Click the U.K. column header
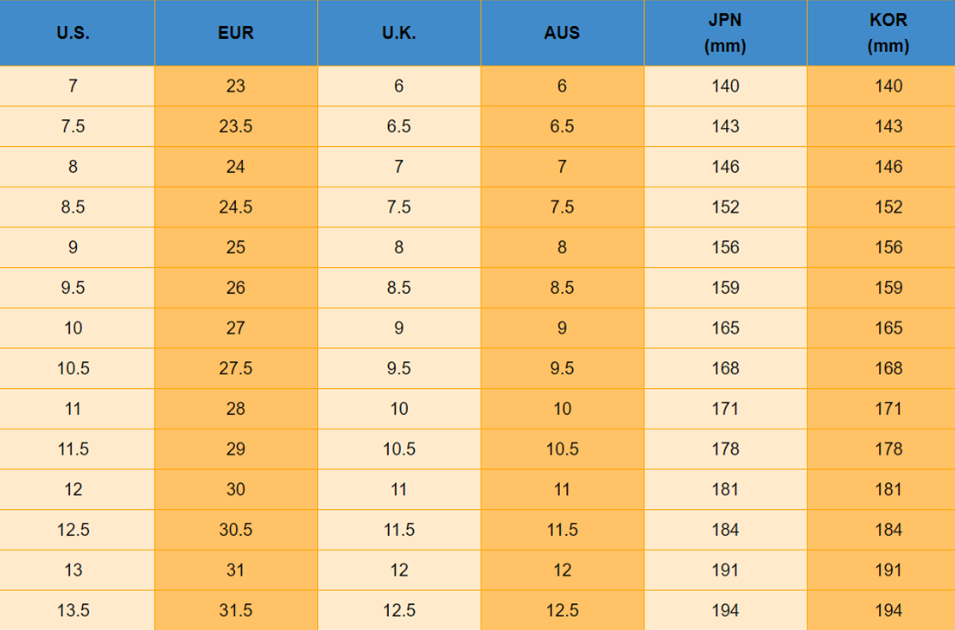This screenshot has height=630, width=955. (398, 34)
